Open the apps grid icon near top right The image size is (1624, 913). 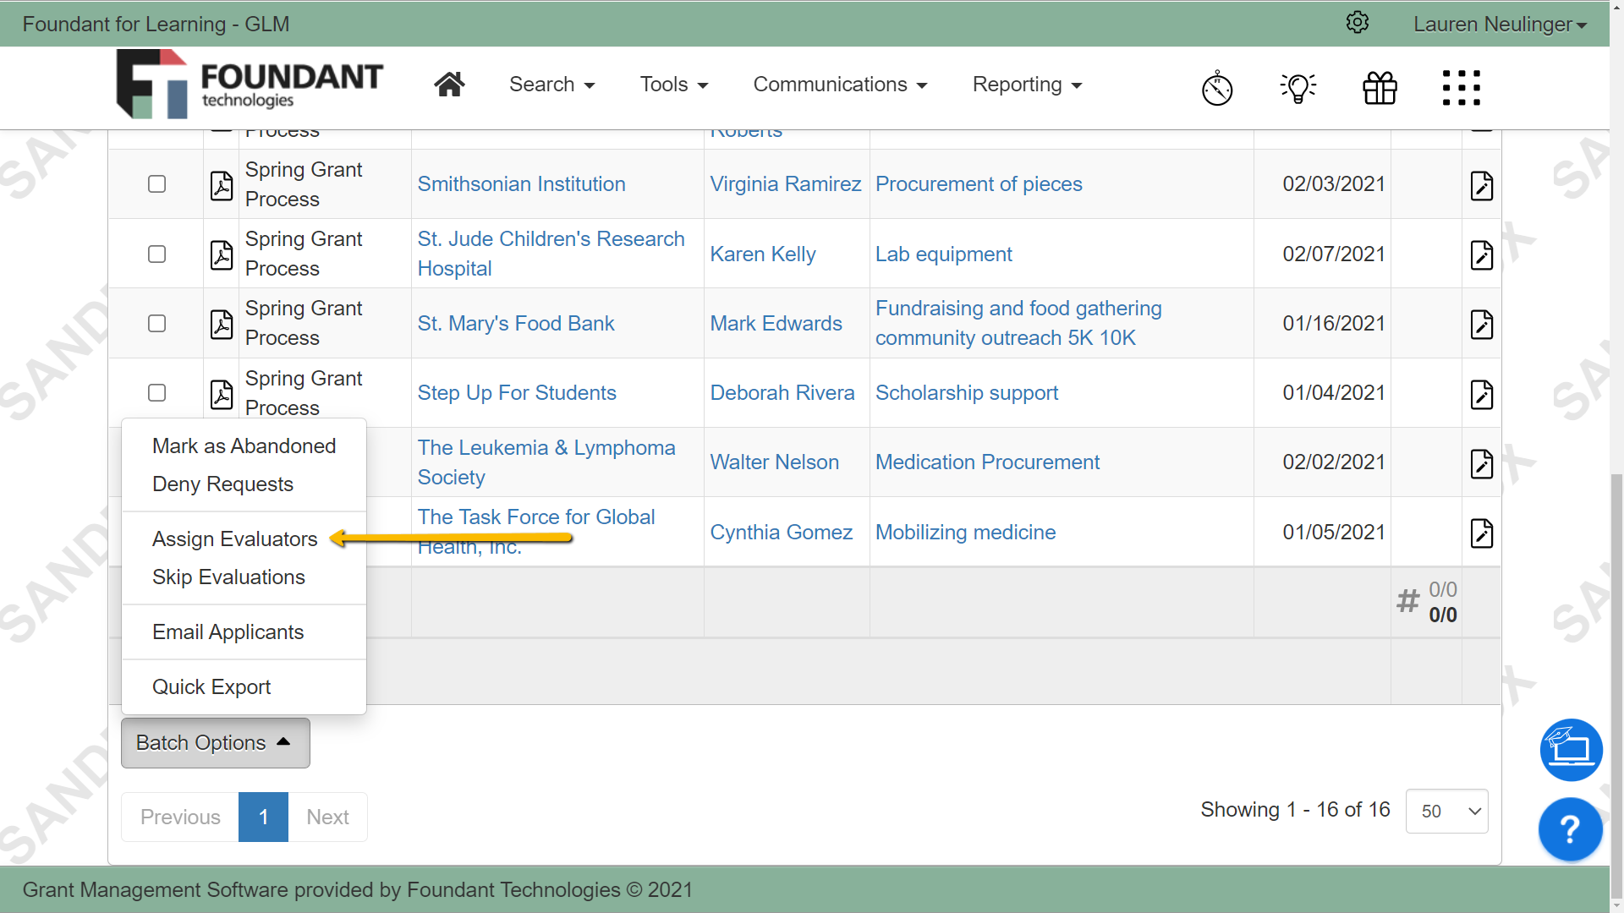coord(1462,87)
